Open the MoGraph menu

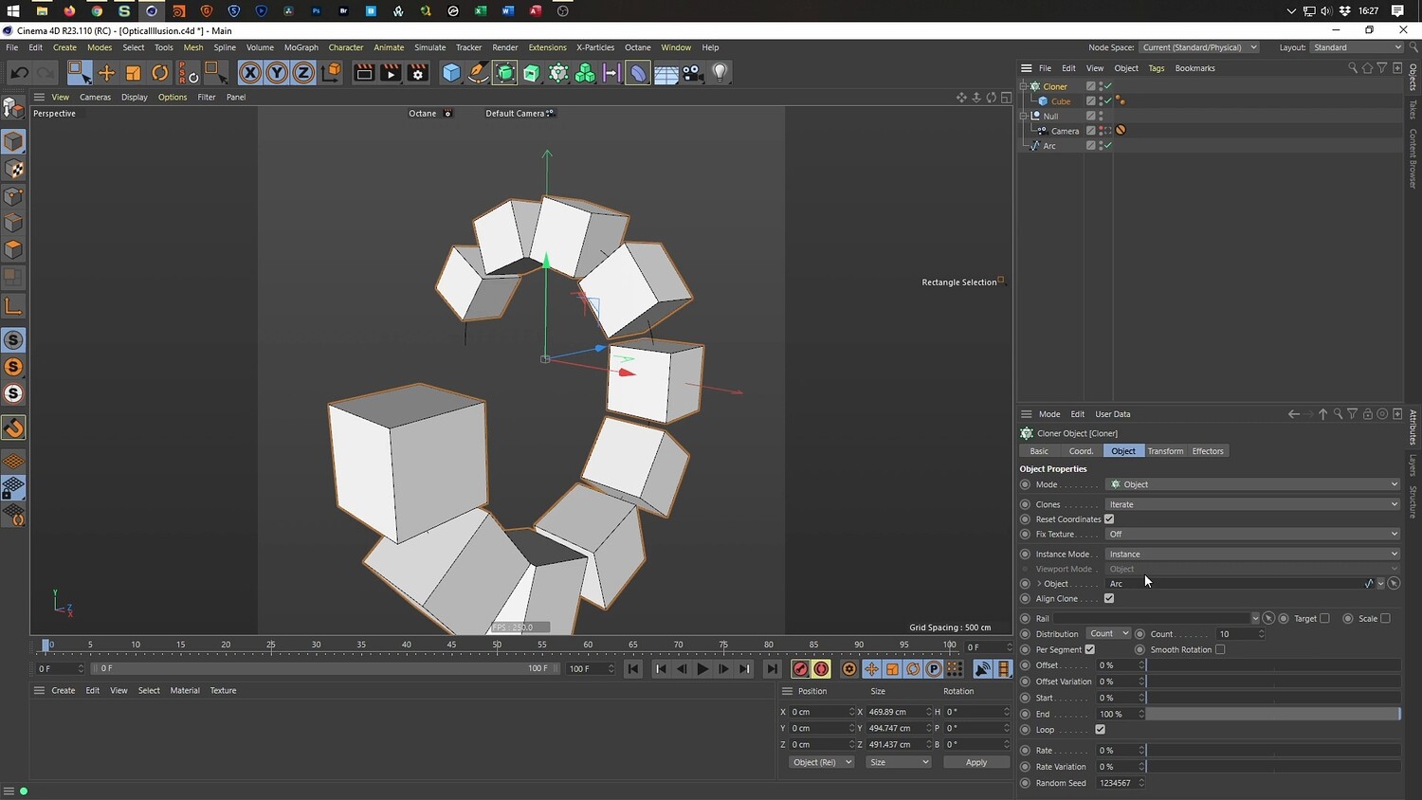pyautogui.click(x=301, y=47)
